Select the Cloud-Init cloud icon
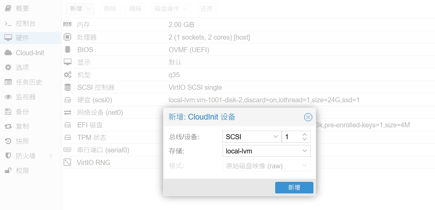The height and width of the screenshot is (210, 435). [8, 53]
